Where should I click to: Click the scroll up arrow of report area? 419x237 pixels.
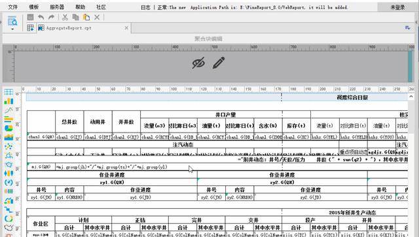[411, 97]
